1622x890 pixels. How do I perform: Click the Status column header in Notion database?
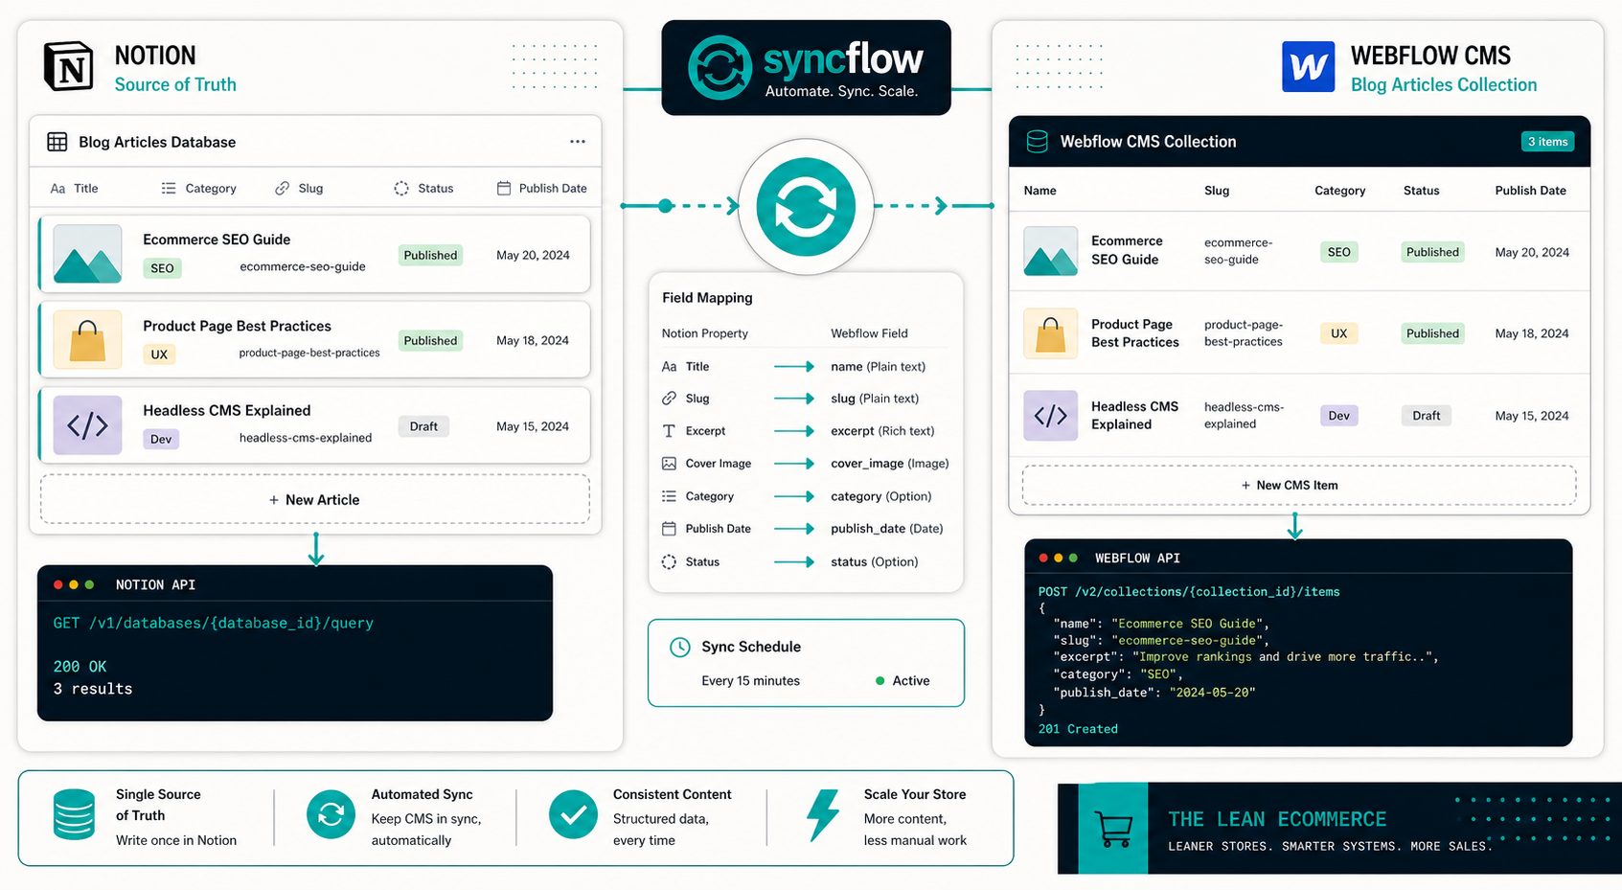423,189
